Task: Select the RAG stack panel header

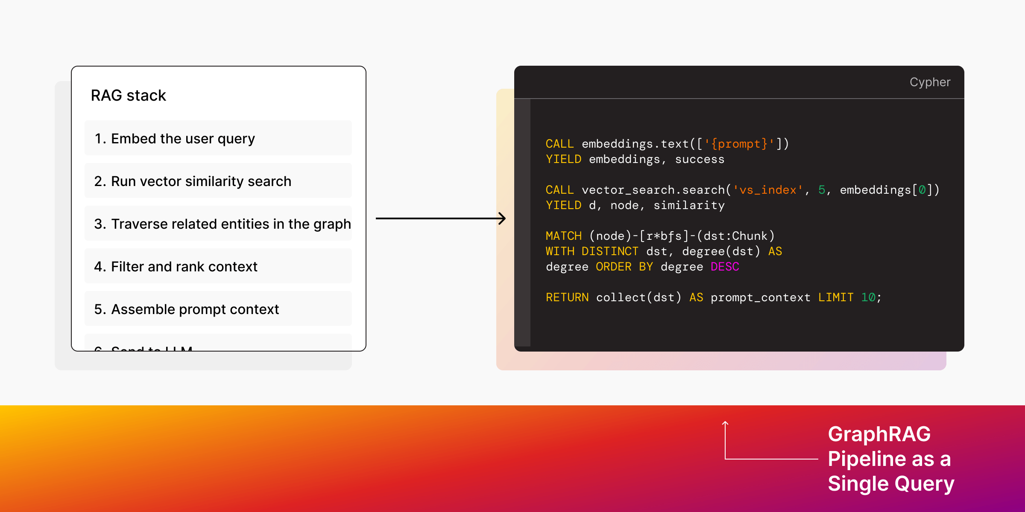Action: pyautogui.click(x=128, y=95)
